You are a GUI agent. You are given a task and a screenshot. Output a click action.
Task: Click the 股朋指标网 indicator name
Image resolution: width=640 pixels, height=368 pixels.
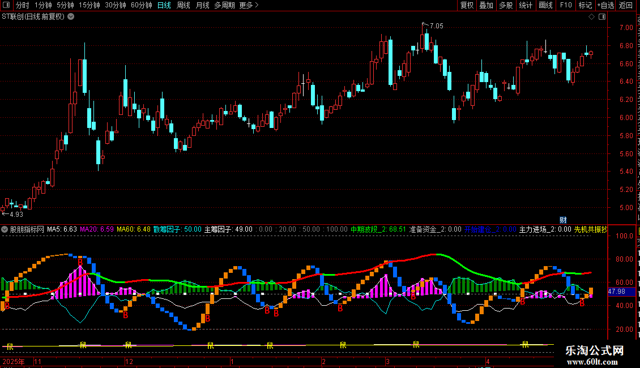point(27,229)
